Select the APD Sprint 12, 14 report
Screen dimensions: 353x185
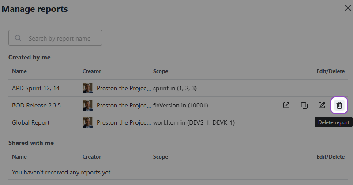(36, 88)
